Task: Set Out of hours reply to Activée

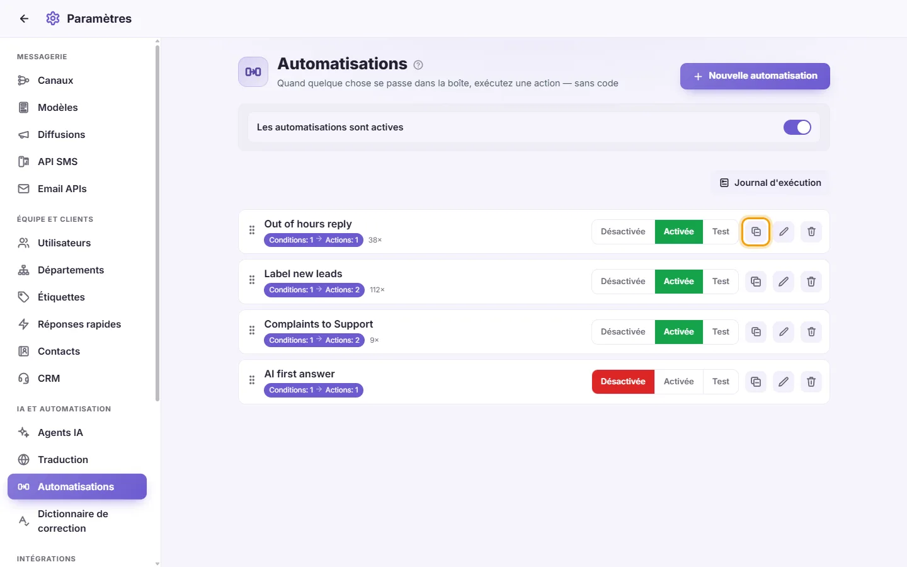Action: pos(679,232)
